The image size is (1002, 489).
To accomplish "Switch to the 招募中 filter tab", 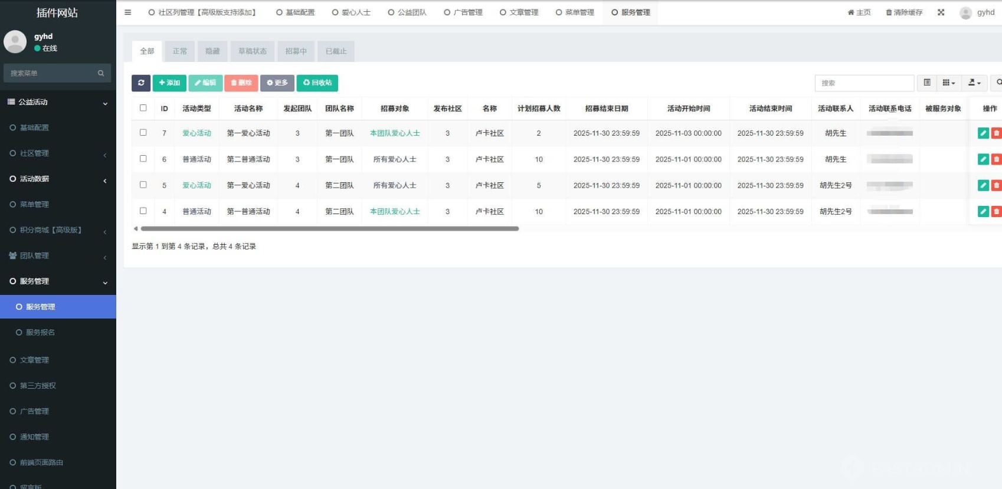I will pos(296,51).
